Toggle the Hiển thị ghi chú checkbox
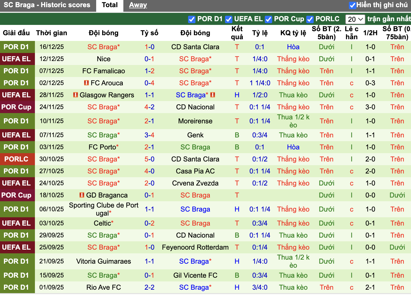 [352, 5]
